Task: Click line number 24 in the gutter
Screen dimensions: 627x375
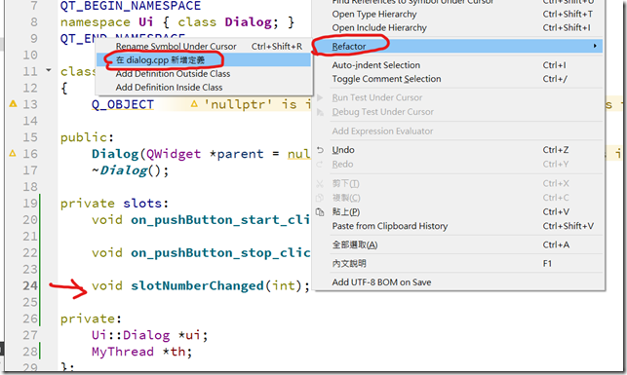Action: point(30,286)
